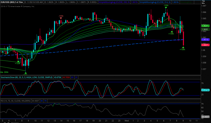211x123 pixels.
Task: Select the SimpleMovingAvg (CLOSE, 314, 0) study label
Action: click(155, 2)
